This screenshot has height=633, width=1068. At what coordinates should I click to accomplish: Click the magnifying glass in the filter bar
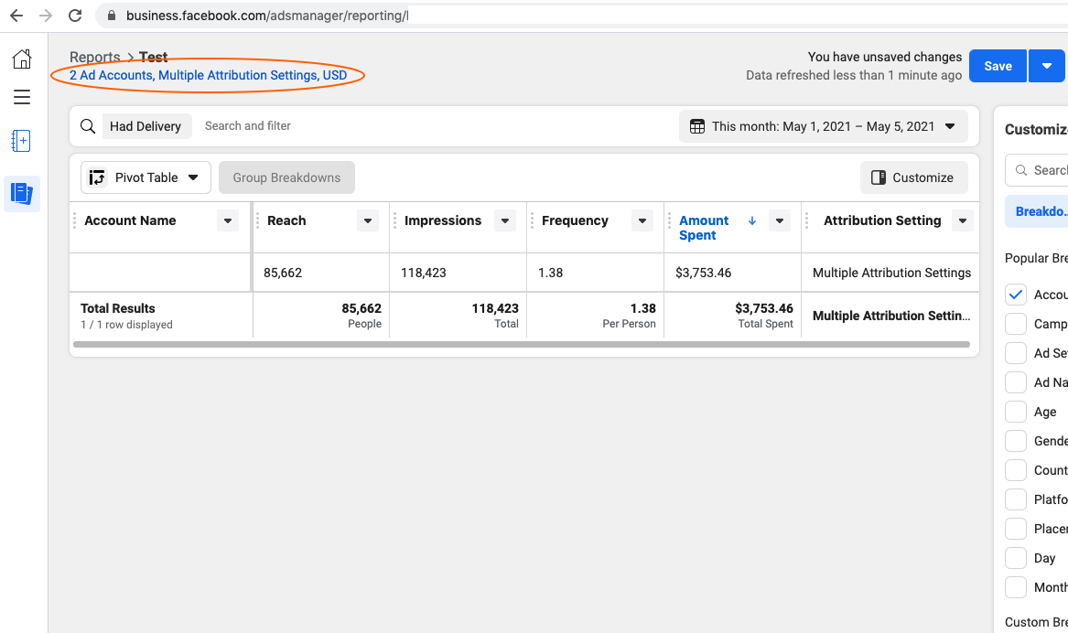[x=89, y=125]
